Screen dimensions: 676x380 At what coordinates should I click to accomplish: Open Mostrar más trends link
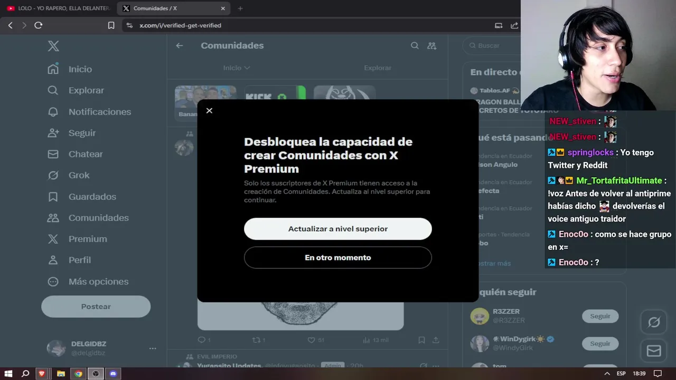[495, 263]
